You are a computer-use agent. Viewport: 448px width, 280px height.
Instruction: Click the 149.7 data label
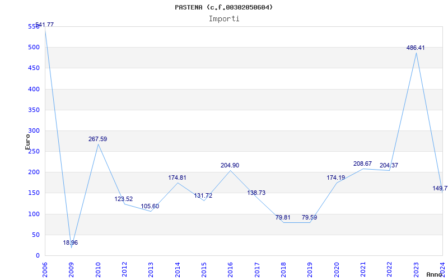440,189
